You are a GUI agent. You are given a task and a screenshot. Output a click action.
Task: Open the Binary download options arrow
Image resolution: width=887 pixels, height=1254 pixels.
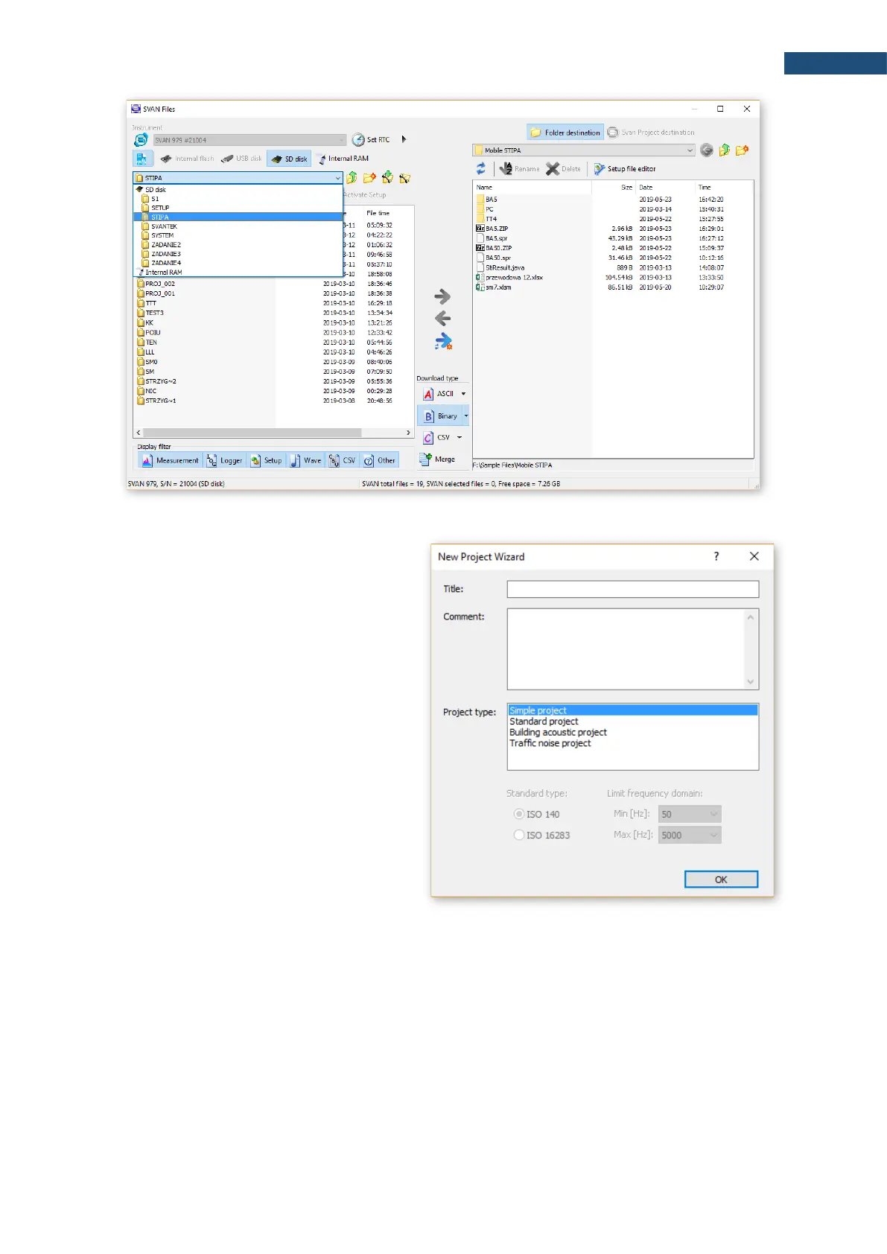coord(466,416)
